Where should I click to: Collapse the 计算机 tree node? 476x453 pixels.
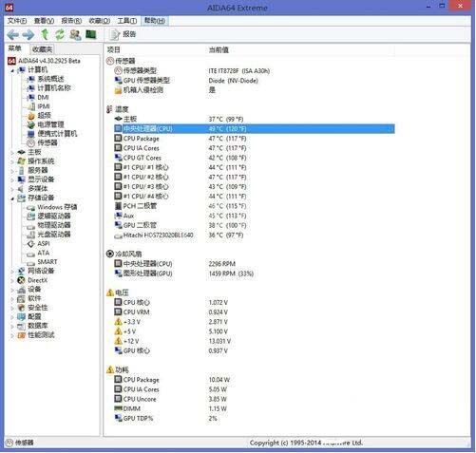point(12,70)
